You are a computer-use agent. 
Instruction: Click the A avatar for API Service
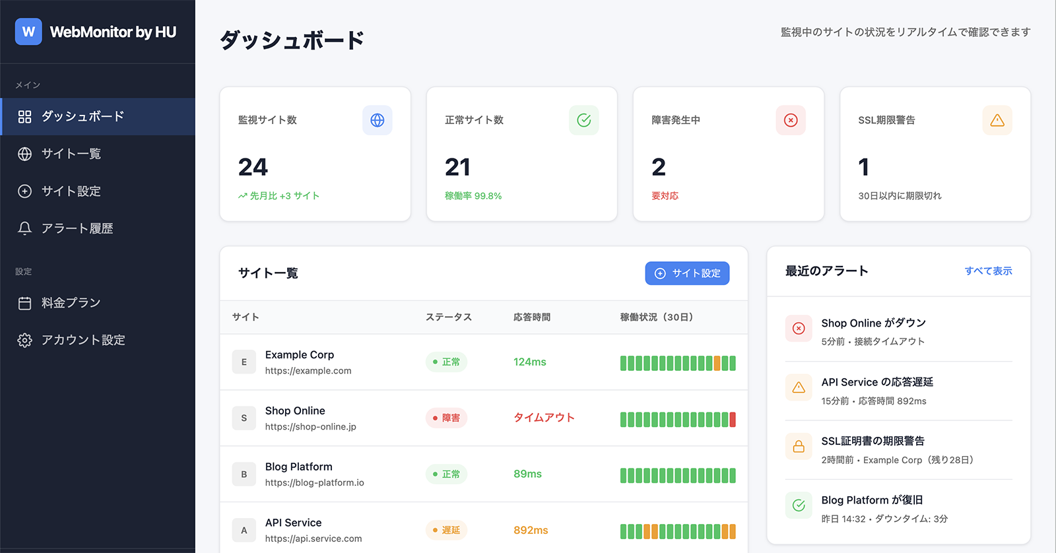(244, 531)
